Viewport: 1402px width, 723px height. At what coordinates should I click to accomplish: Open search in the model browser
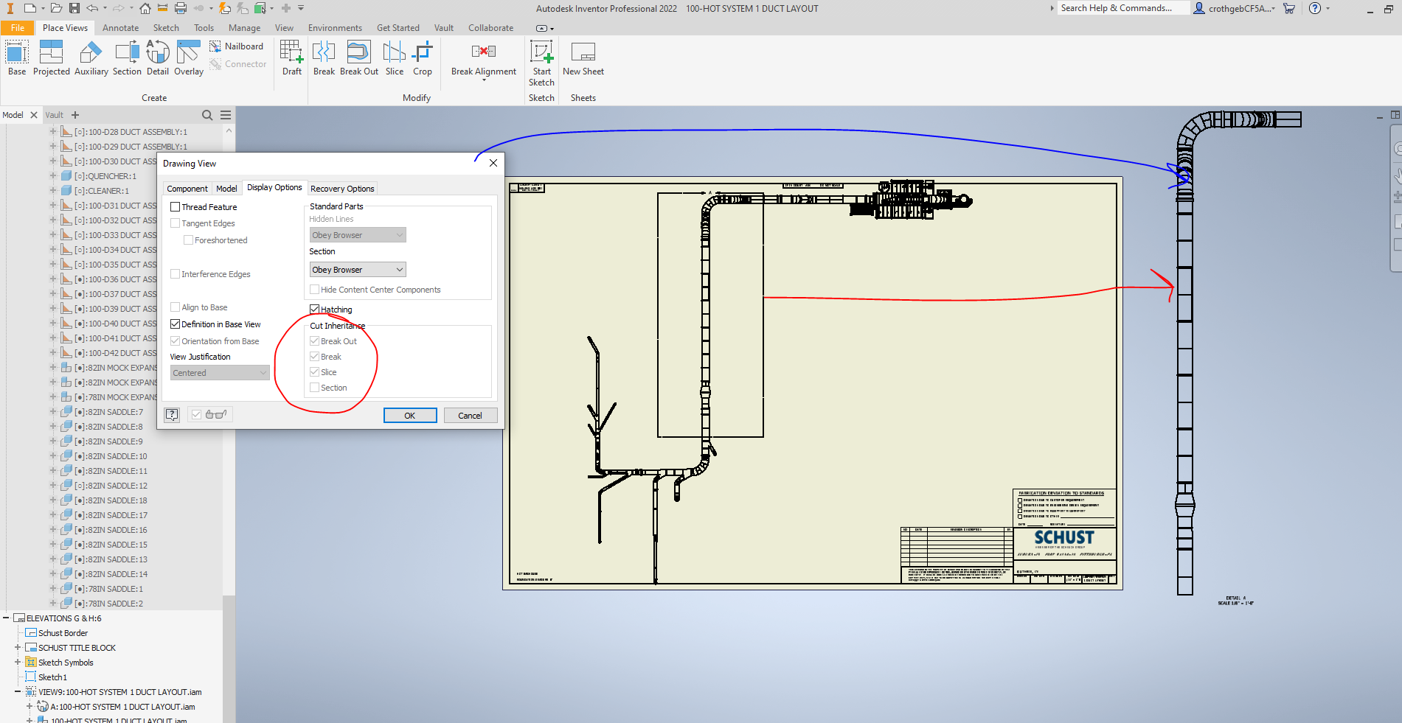coord(207,115)
